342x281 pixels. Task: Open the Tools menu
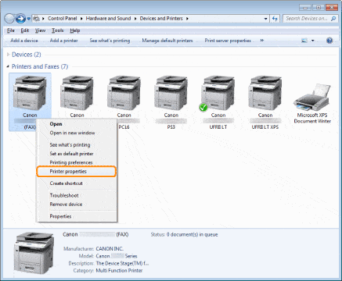[x=57, y=30]
